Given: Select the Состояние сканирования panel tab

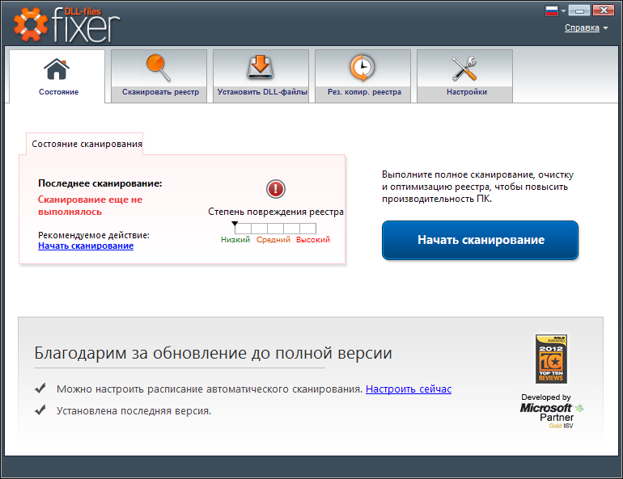Looking at the screenshot, I should pos(85,144).
